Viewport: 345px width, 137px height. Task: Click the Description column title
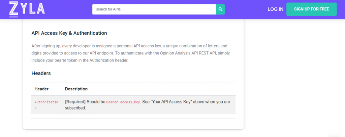[76, 89]
